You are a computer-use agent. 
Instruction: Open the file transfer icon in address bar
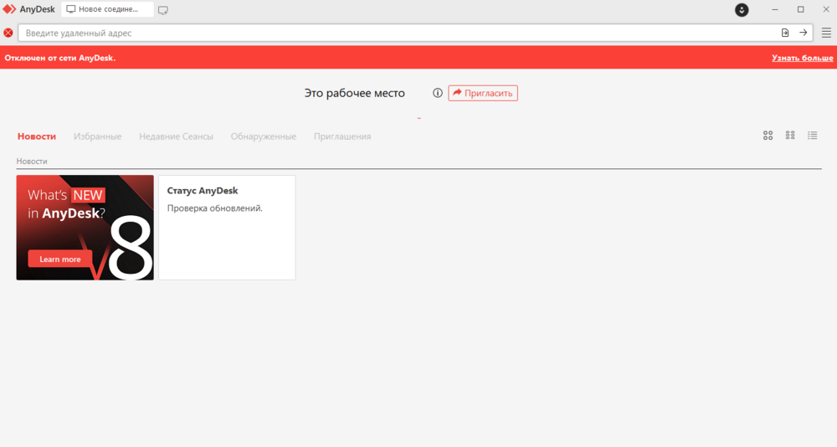(785, 33)
